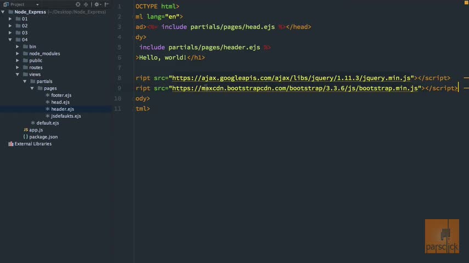Image resolution: width=469 pixels, height=263 pixels.
Task: Click the Hello, world! heading text
Action: point(163,58)
